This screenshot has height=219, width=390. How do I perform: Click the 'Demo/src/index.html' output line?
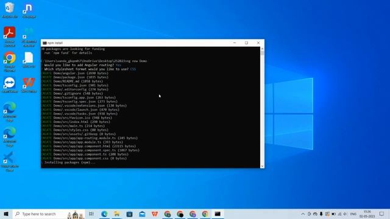coord(76,122)
